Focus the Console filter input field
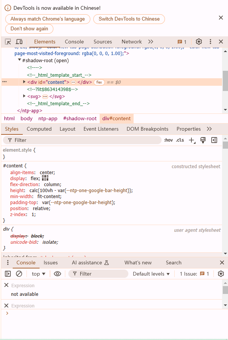This screenshot has width=228, height=340. pyautogui.click(x=99, y=274)
